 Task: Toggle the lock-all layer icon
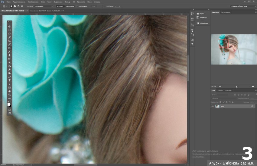click(233, 102)
